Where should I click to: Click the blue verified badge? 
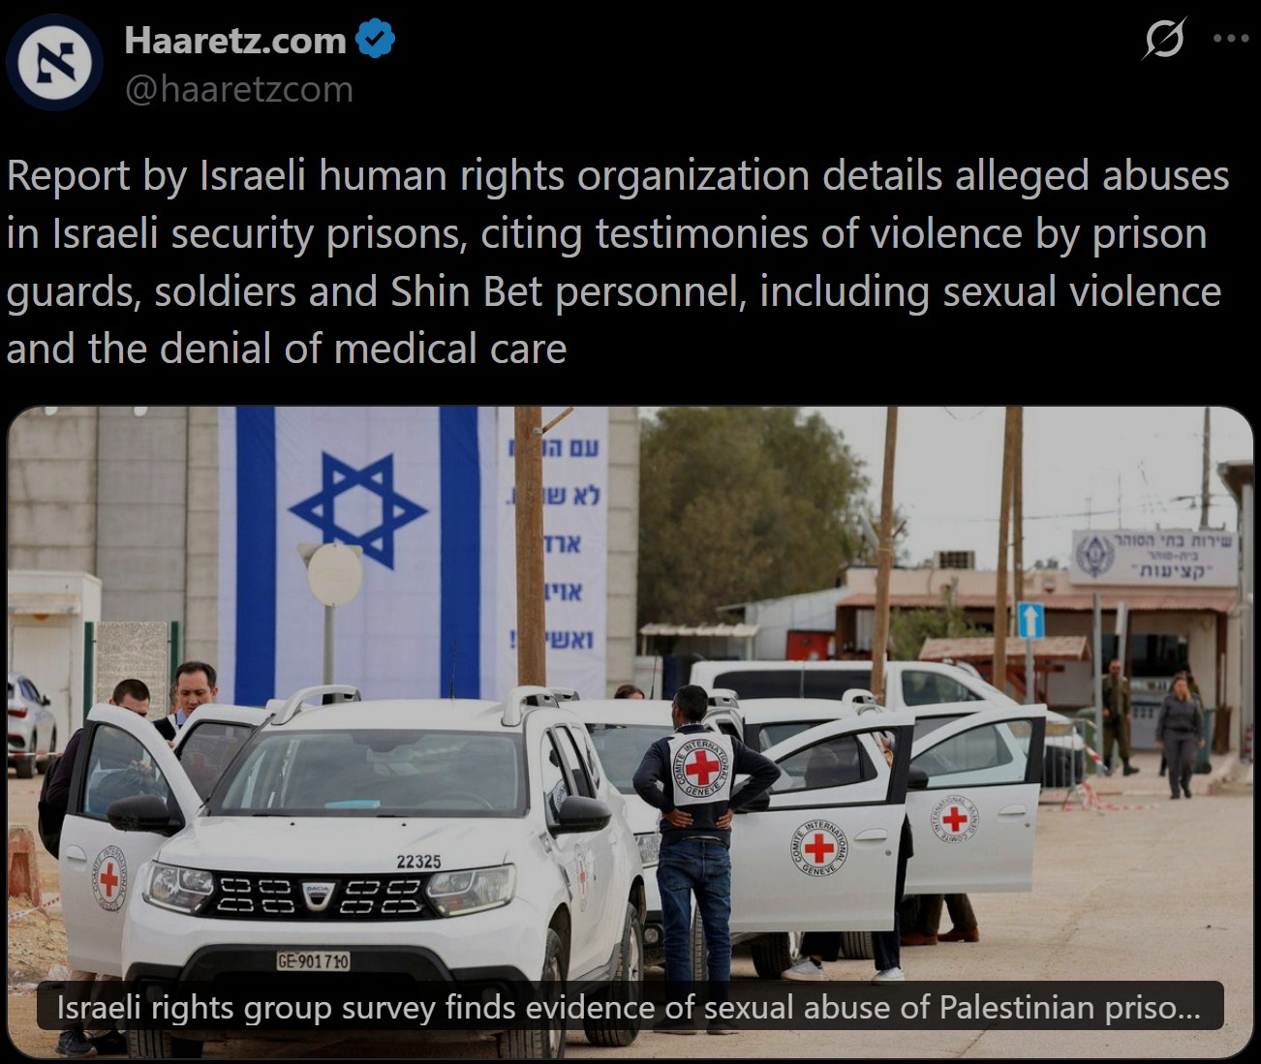pyautogui.click(x=375, y=40)
